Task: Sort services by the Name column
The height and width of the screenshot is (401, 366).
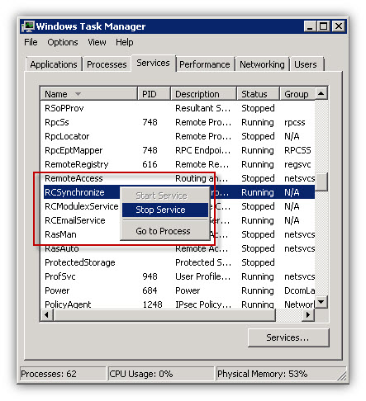Action: pyautogui.click(x=88, y=94)
